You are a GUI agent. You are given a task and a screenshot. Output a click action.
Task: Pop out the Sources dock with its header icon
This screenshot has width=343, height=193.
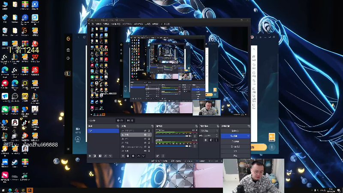click(152, 126)
